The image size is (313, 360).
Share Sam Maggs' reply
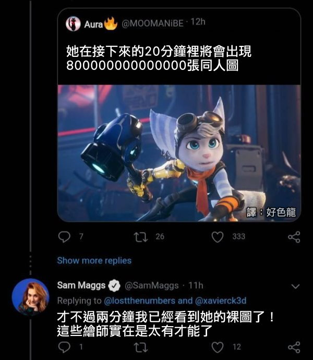(294, 347)
